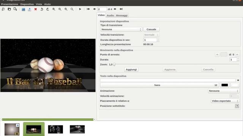The height and width of the screenshot is (136, 243).
Task: Click the Durata movement field
Action: [233, 60]
